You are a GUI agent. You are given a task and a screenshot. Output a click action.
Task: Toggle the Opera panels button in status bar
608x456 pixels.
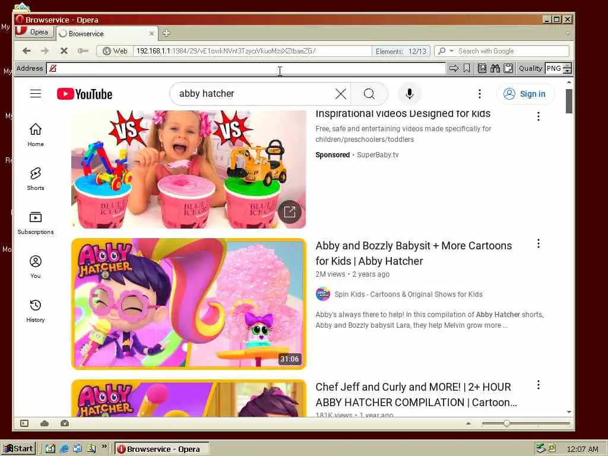click(x=24, y=423)
